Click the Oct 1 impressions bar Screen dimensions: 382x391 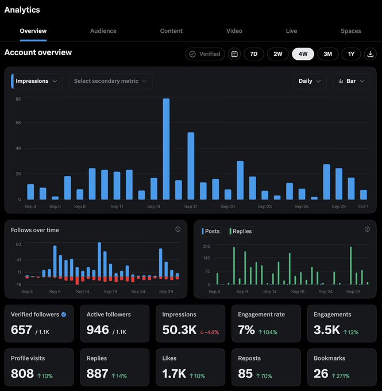coord(364,195)
